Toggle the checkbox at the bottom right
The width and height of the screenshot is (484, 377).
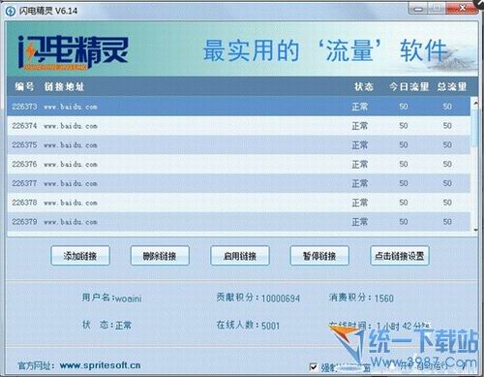[313, 367]
